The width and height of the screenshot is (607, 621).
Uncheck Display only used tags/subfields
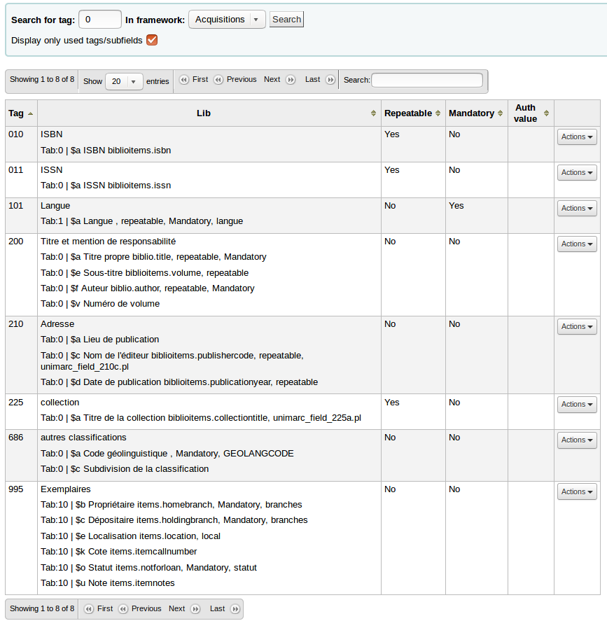coord(152,40)
